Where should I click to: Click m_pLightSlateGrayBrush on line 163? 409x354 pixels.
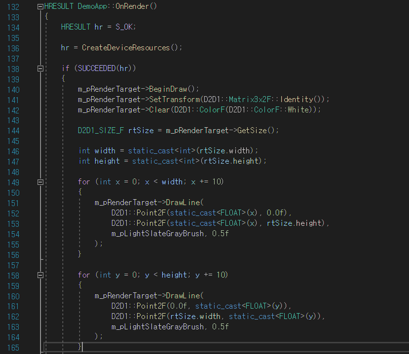[157, 326]
